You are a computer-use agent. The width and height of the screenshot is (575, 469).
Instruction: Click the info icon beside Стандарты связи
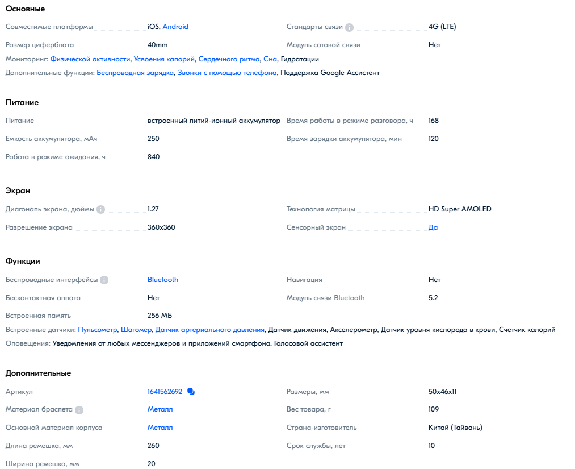point(350,27)
